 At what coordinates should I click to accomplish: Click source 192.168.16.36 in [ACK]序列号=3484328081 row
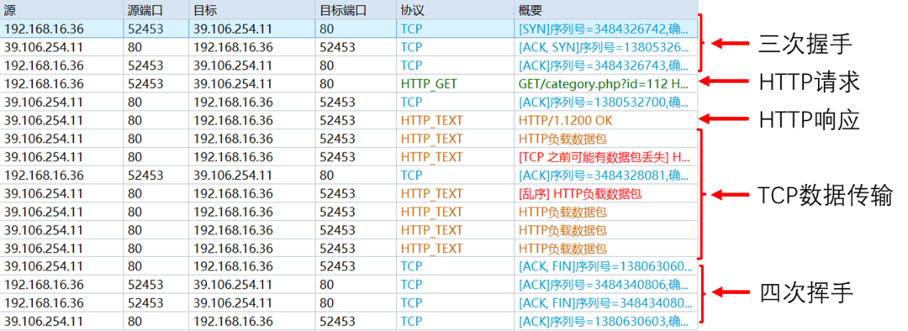coord(61,175)
